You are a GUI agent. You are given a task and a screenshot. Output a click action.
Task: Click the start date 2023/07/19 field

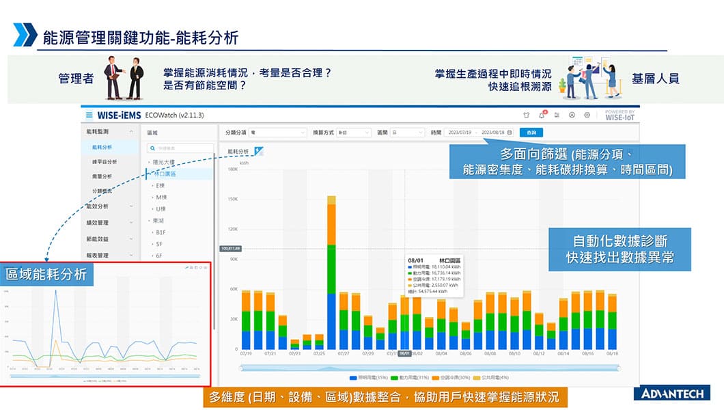[460, 133]
